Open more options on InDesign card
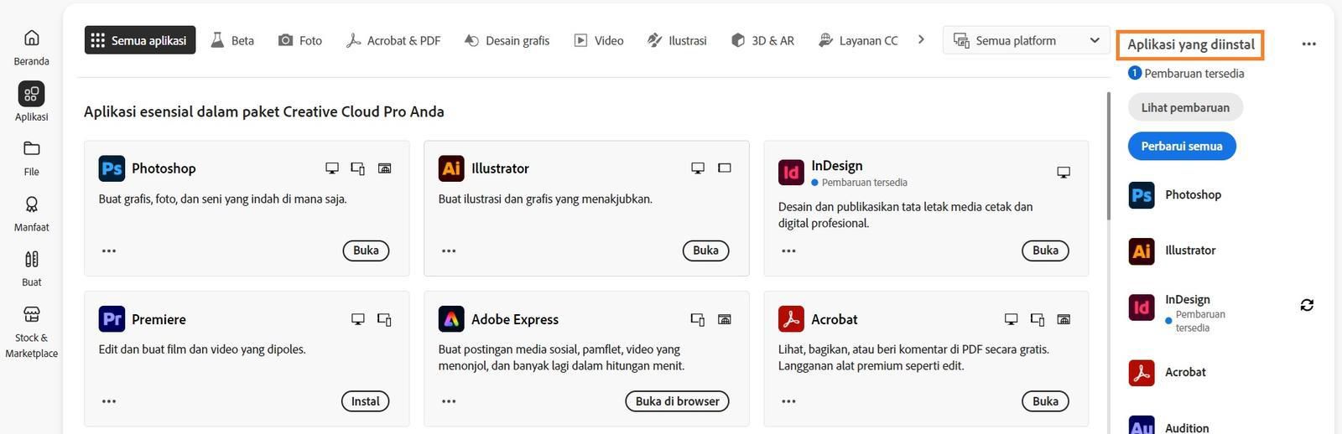This screenshot has width=1342, height=434. 788,251
